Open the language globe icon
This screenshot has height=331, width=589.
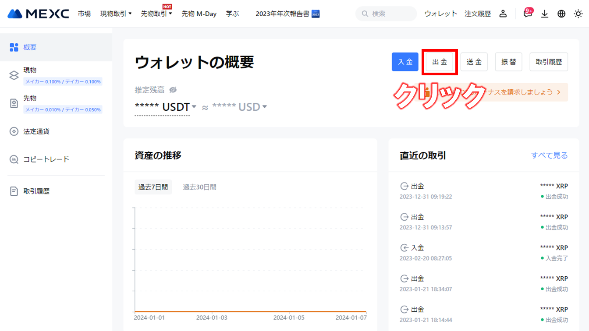click(561, 14)
